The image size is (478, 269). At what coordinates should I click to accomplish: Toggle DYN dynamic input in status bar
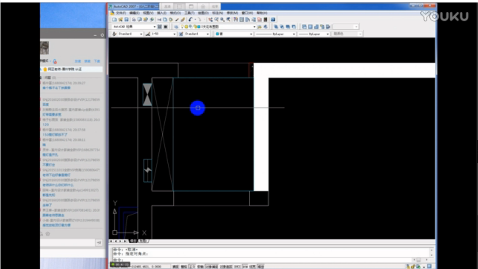tap(245, 267)
